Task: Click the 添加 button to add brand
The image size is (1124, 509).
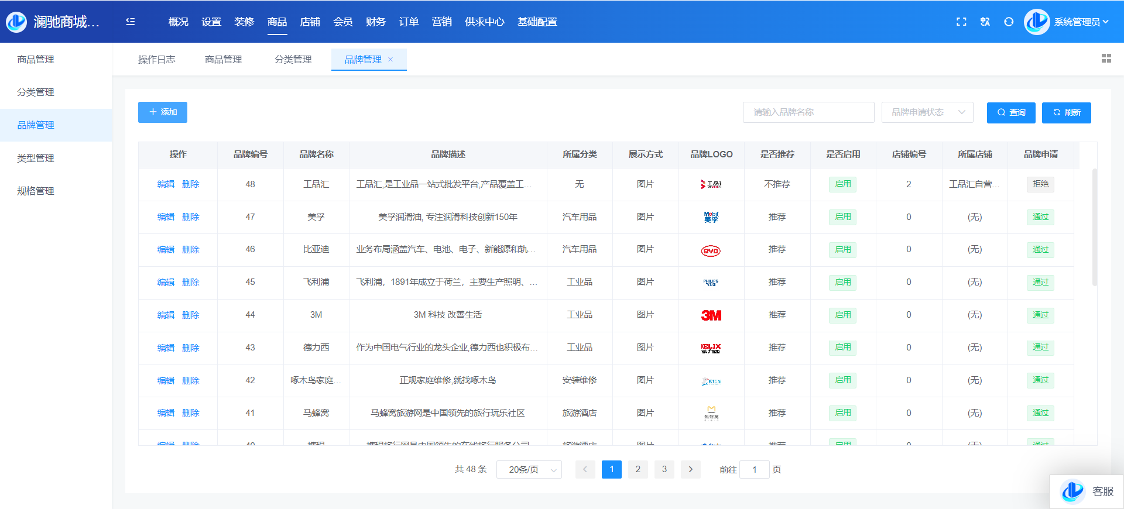Action: tap(163, 112)
